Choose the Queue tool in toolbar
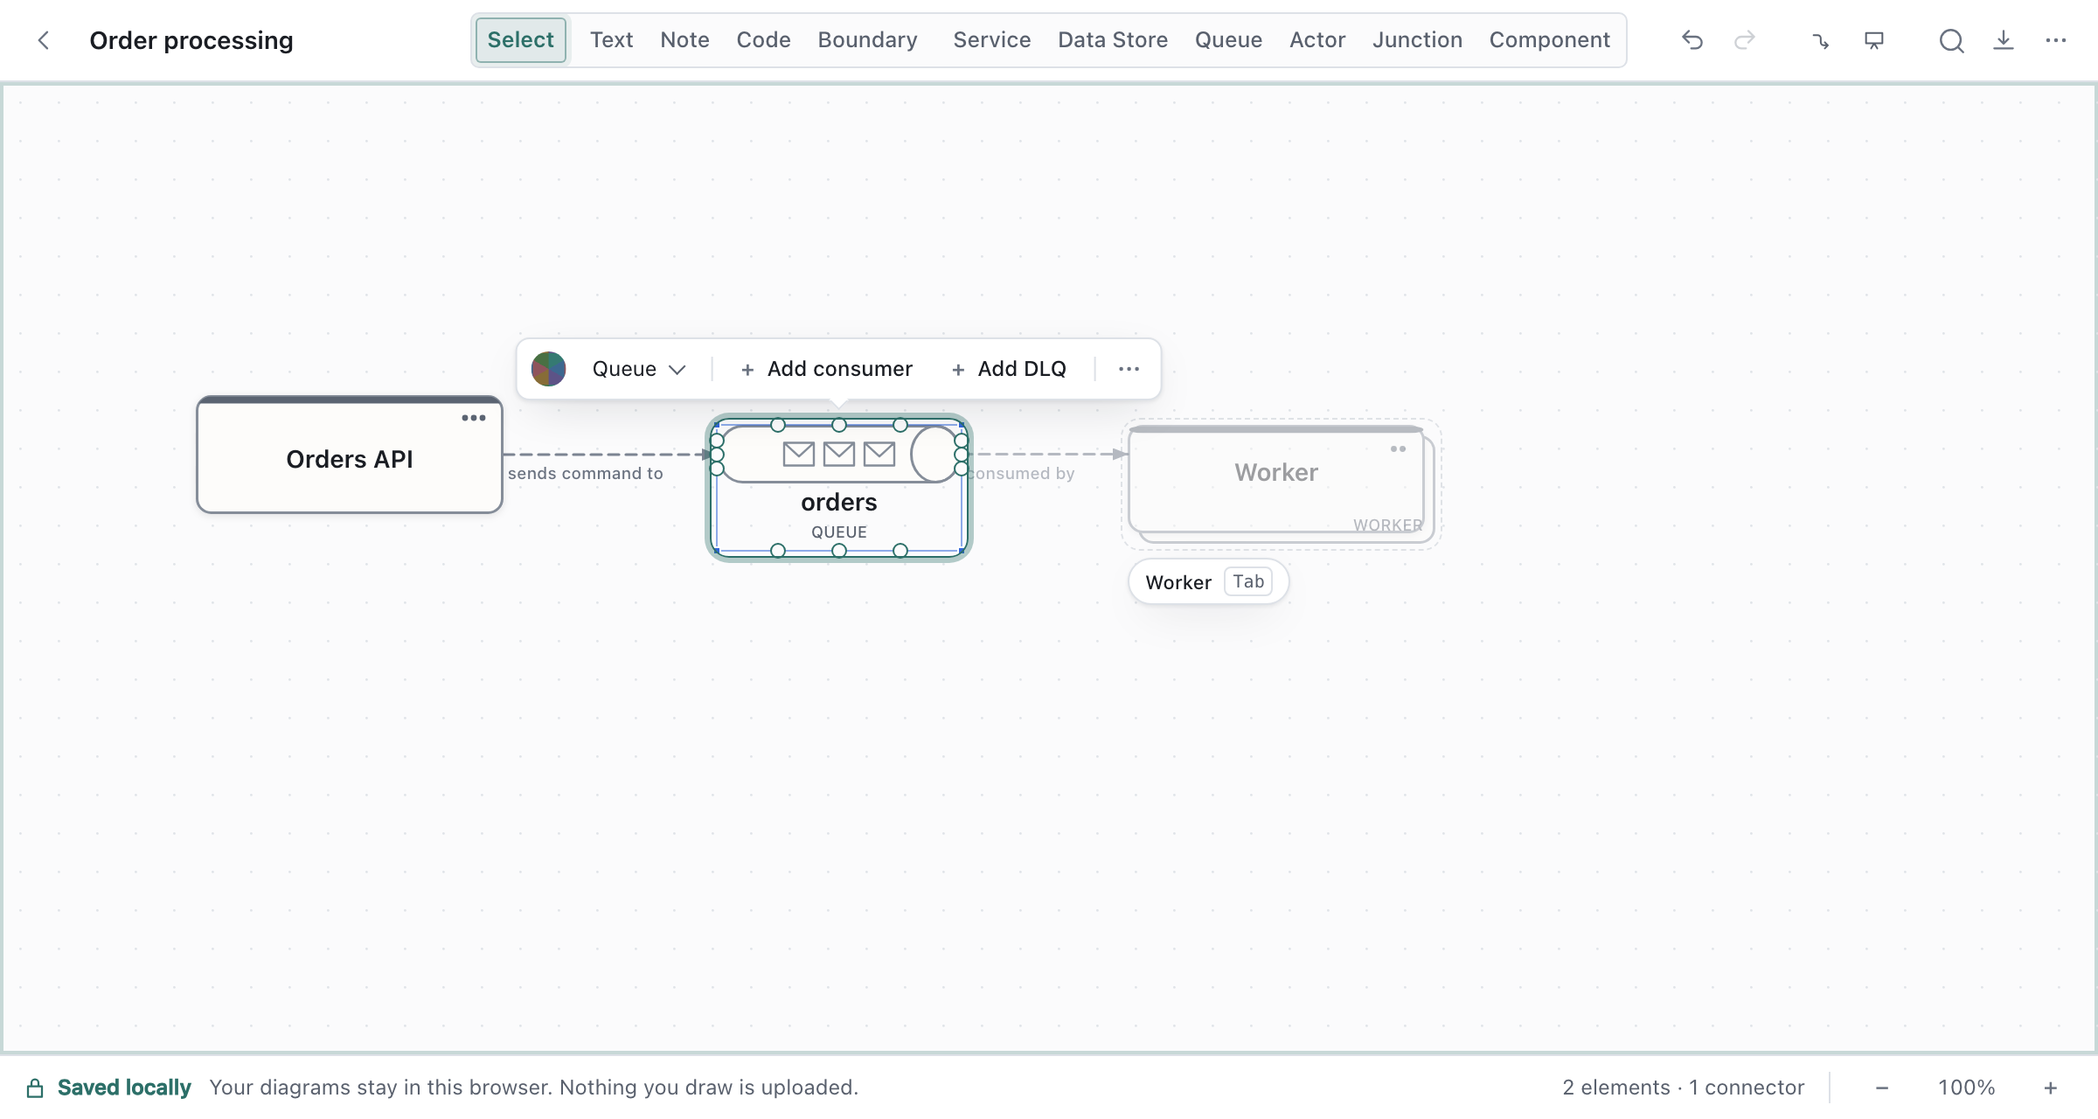The width and height of the screenshot is (2098, 1119). pyautogui.click(x=1229, y=40)
